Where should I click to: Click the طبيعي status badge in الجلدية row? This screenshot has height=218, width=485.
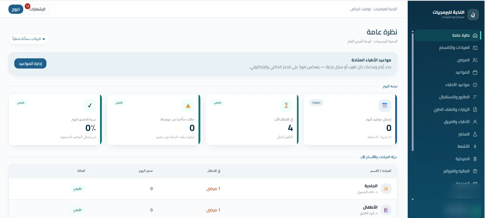click(77, 189)
